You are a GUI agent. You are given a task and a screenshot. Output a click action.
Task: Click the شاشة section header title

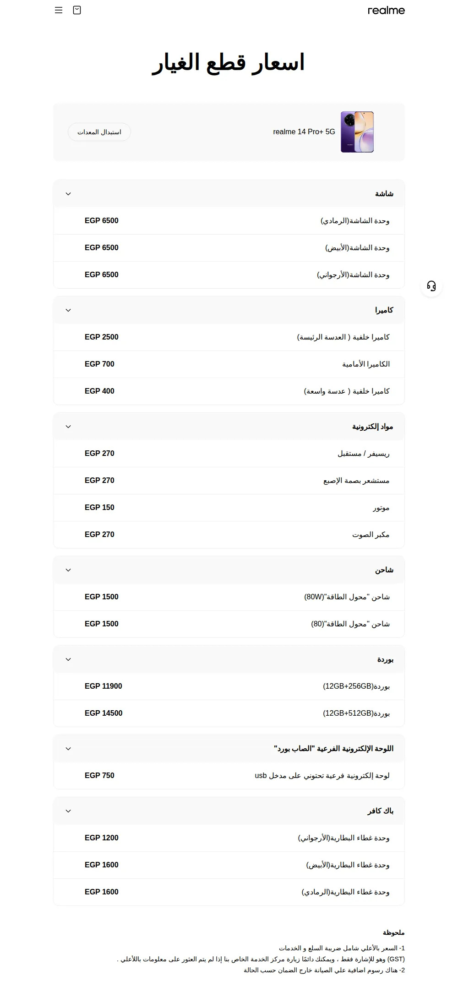pos(384,194)
